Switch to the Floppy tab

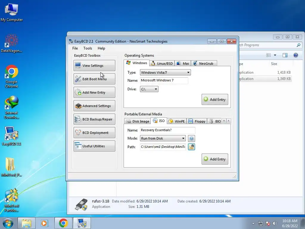point(197,121)
